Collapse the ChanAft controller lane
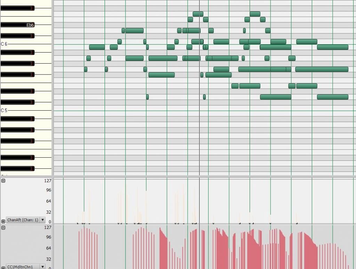The width and height of the screenshot is (356, 269). pyautogui.click(x=3, y=181)
